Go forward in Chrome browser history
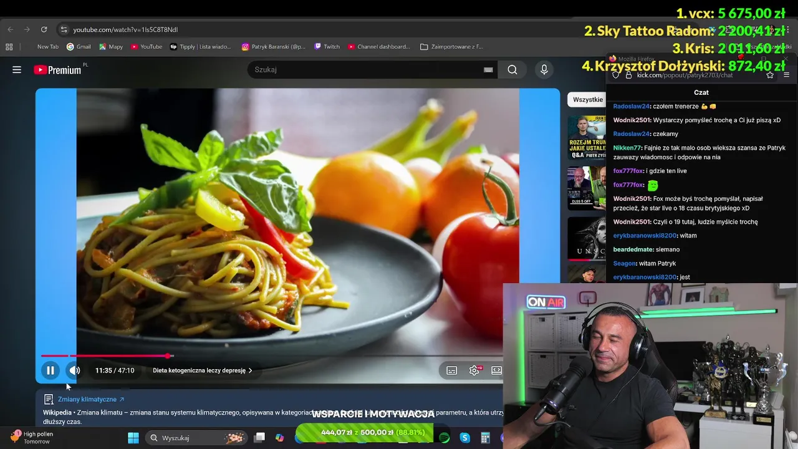Viewport: 798px width, 449px height. [x=27, y=29]
